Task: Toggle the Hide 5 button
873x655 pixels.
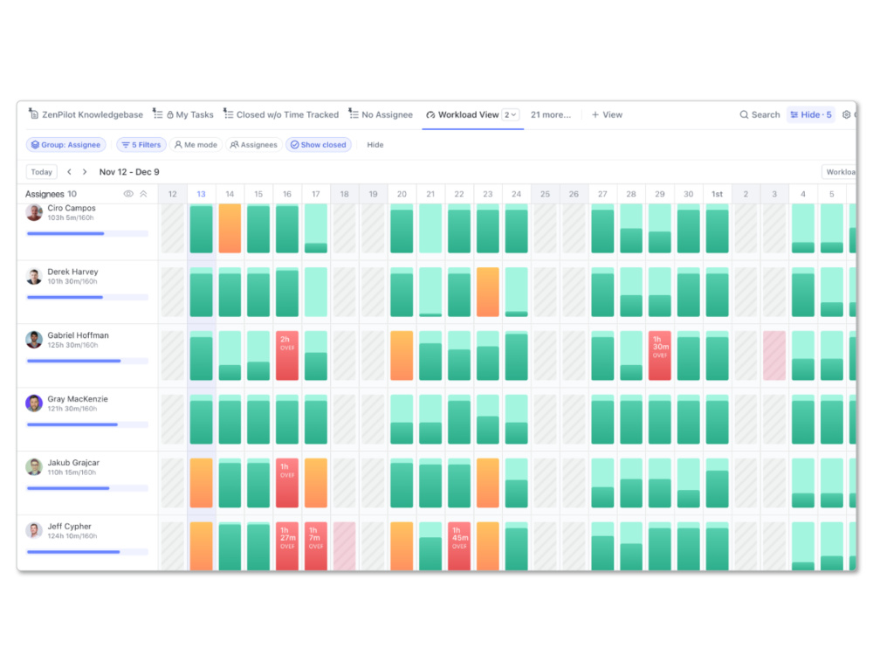Action: click(x=811, y=114)
